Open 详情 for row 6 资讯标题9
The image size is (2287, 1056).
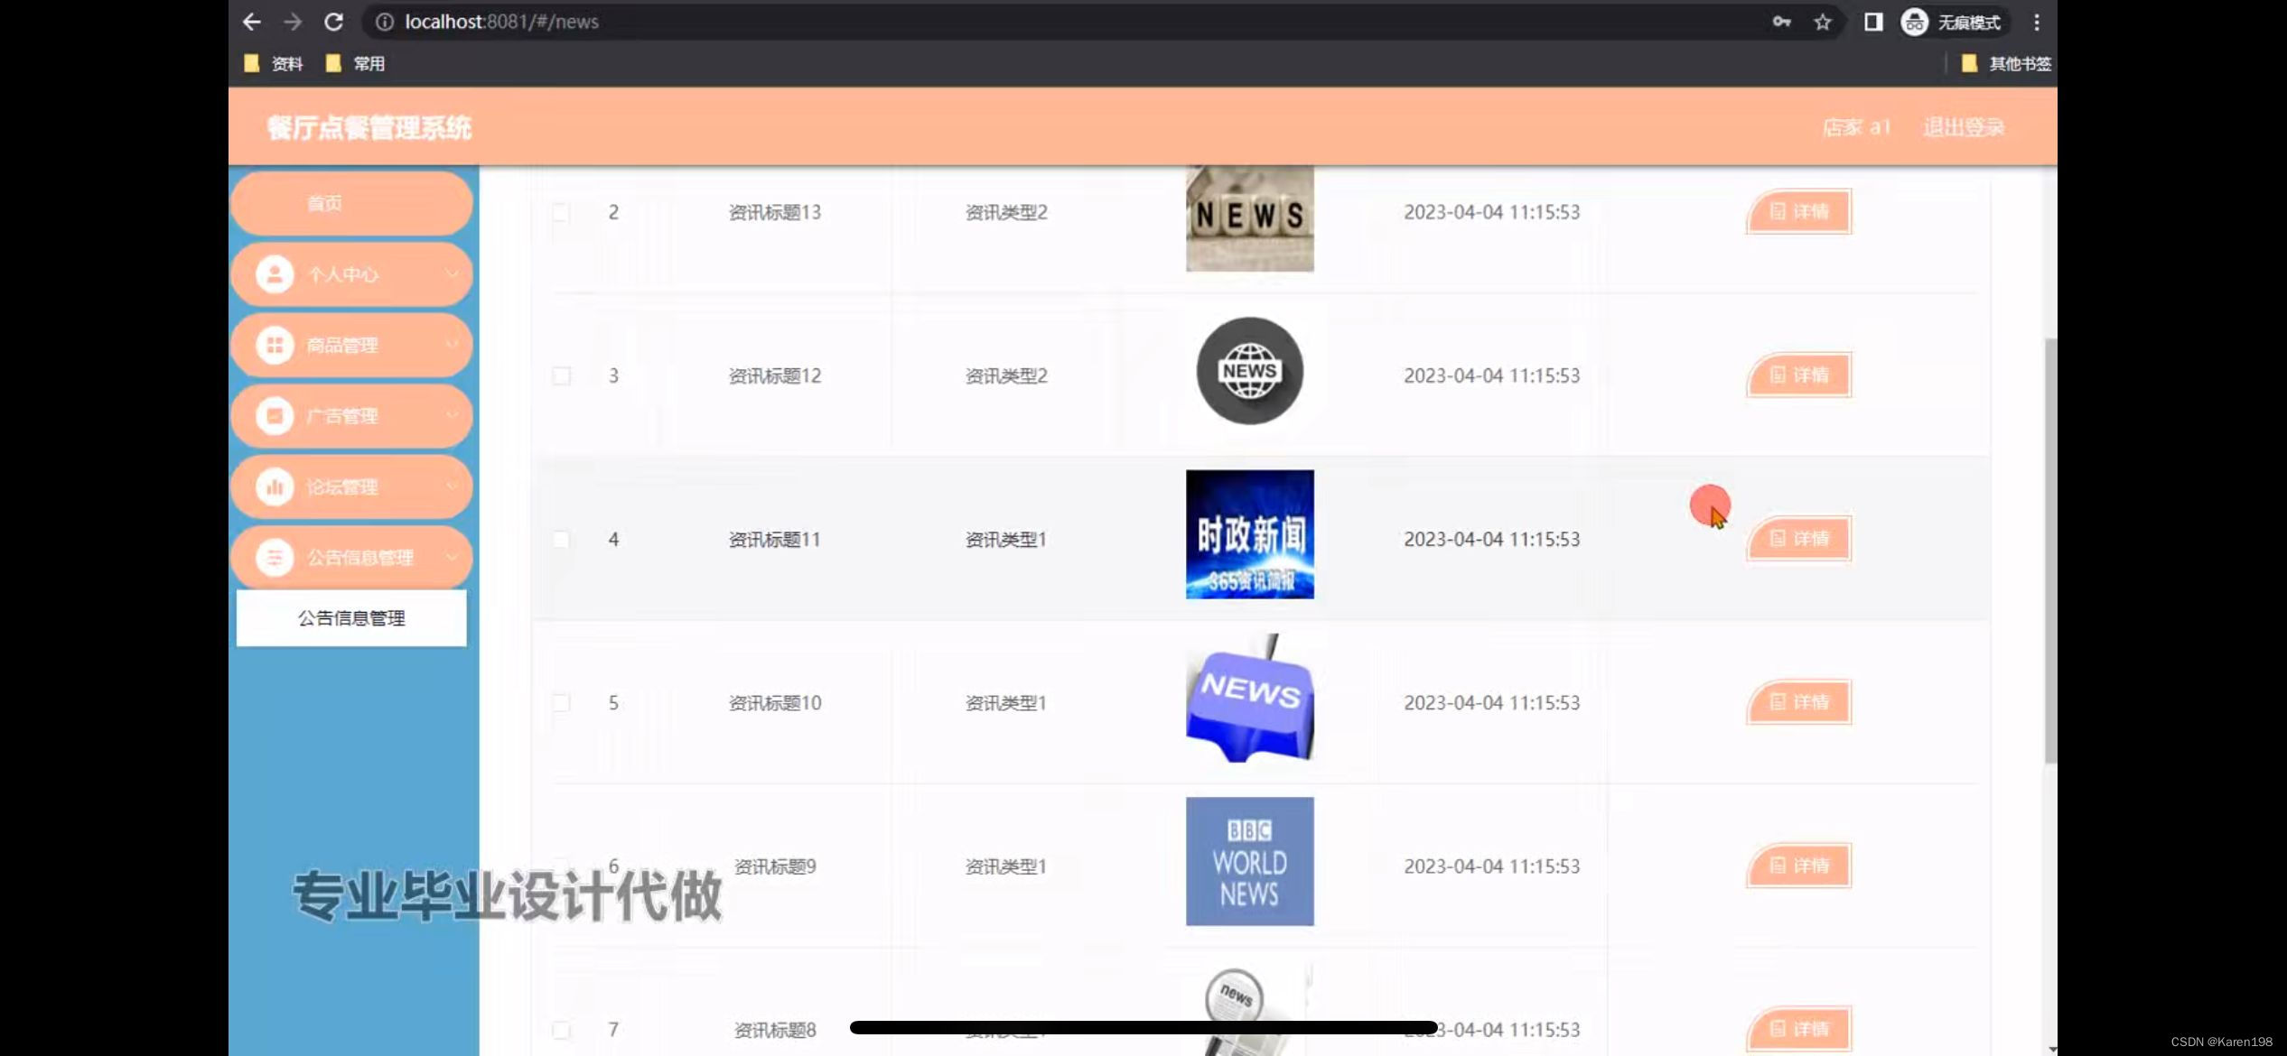point(1798,865)
